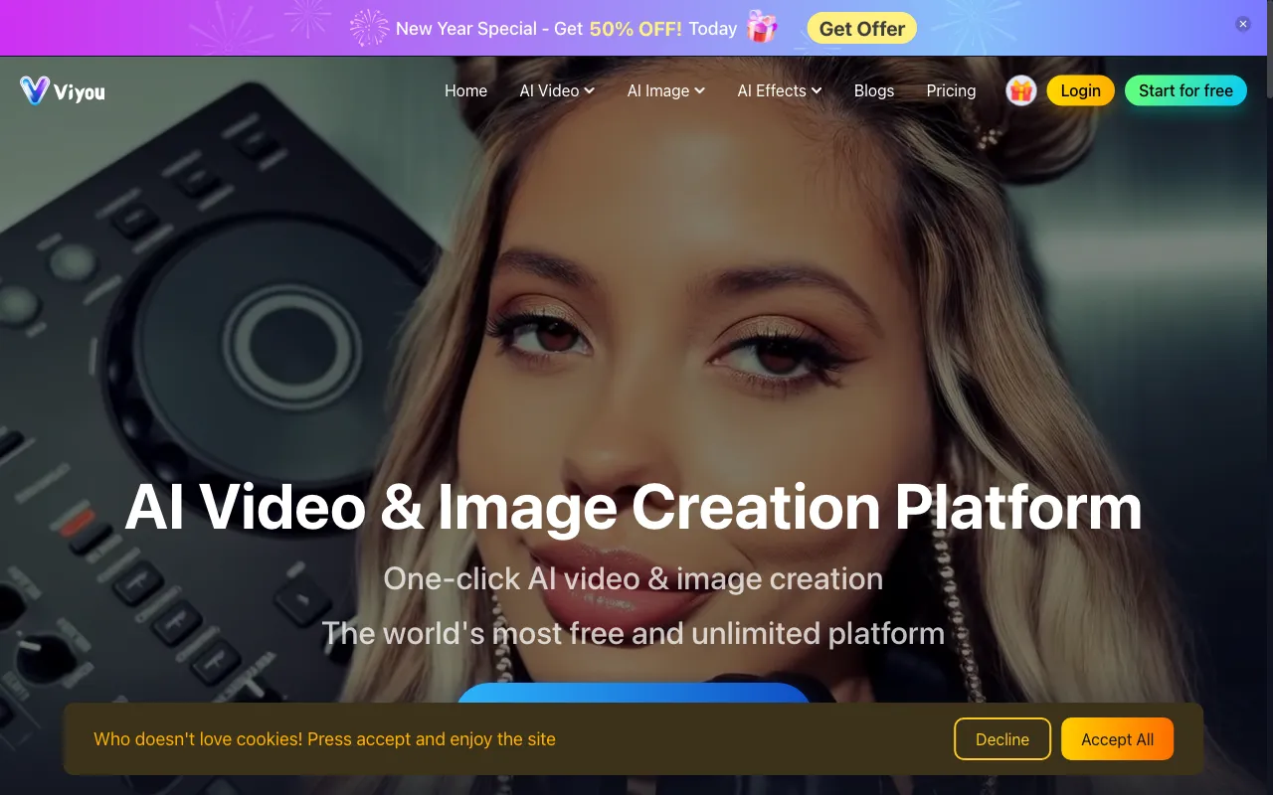Click the blue button below the hero tagline
The image size is (1273, 795).
point(634,694)
